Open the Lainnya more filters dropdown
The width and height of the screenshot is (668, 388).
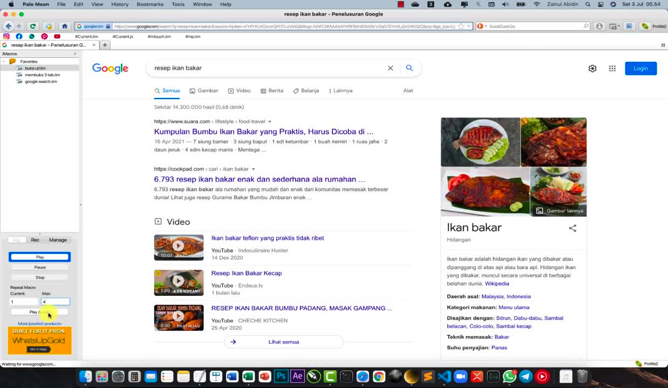[340, 91]
